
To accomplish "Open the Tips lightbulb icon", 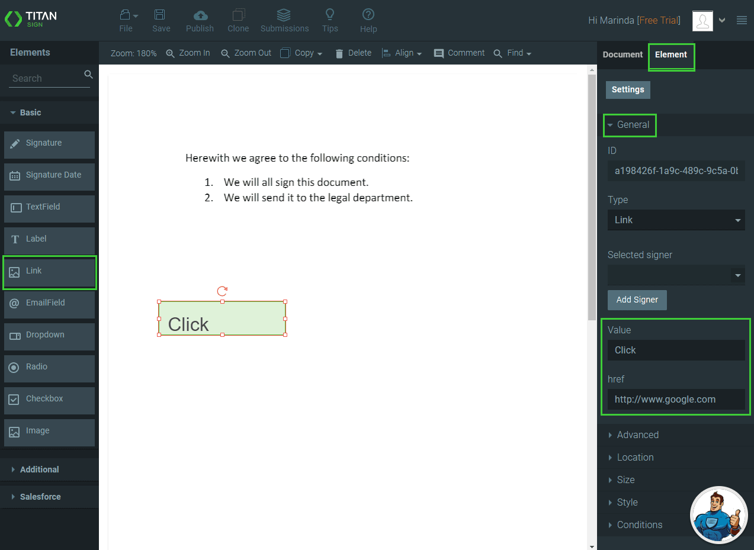I will (x=330, y=15).
